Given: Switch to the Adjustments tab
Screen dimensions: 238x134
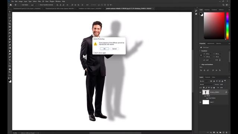Looking at the screenshot, I should 211,44.
